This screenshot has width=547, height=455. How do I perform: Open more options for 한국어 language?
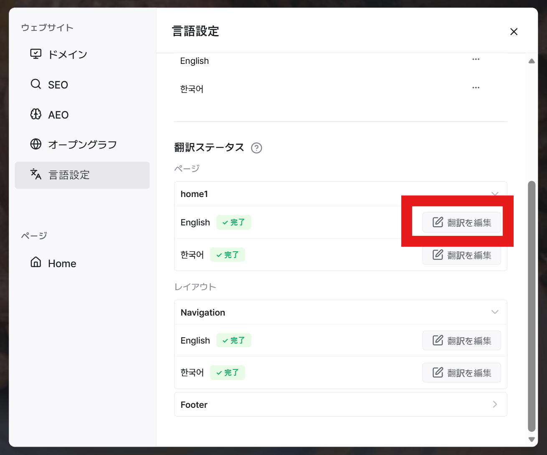(x=476, y=88)
